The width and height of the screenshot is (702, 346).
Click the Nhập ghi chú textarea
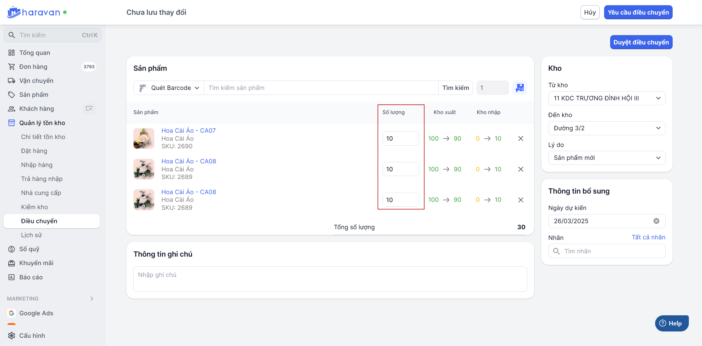[x=330, y=279]
